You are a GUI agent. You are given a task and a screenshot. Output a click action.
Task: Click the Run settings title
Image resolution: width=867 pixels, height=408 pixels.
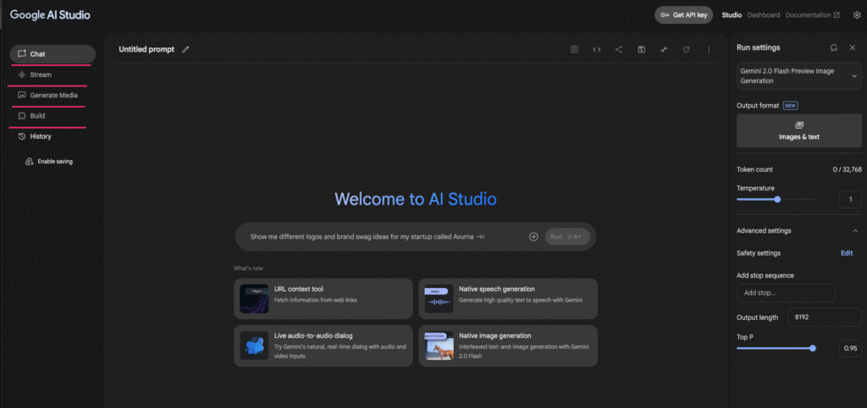[758, 48]
